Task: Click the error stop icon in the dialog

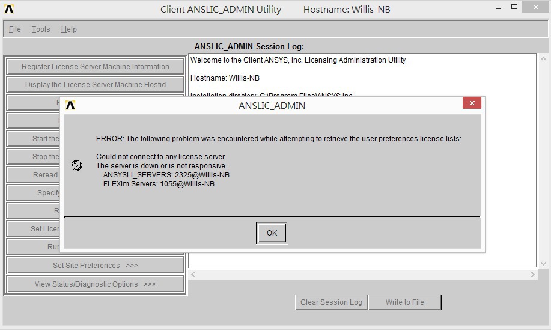Action: pyautogui.click(x=76, y=165)
